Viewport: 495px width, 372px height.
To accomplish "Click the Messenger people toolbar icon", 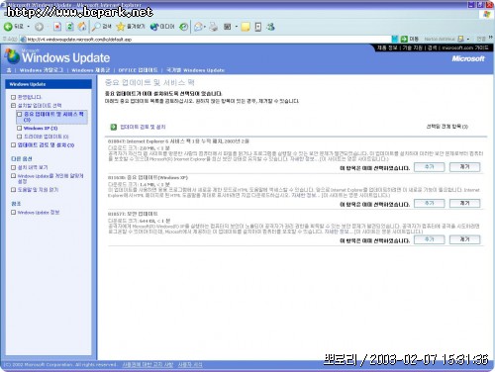I will coord(271,27).
